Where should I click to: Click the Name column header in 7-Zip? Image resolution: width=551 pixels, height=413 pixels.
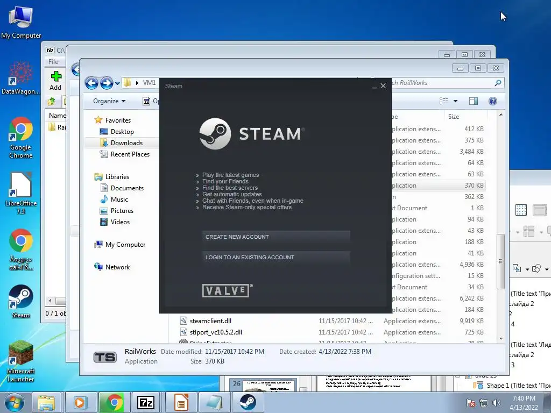point(56,116)
